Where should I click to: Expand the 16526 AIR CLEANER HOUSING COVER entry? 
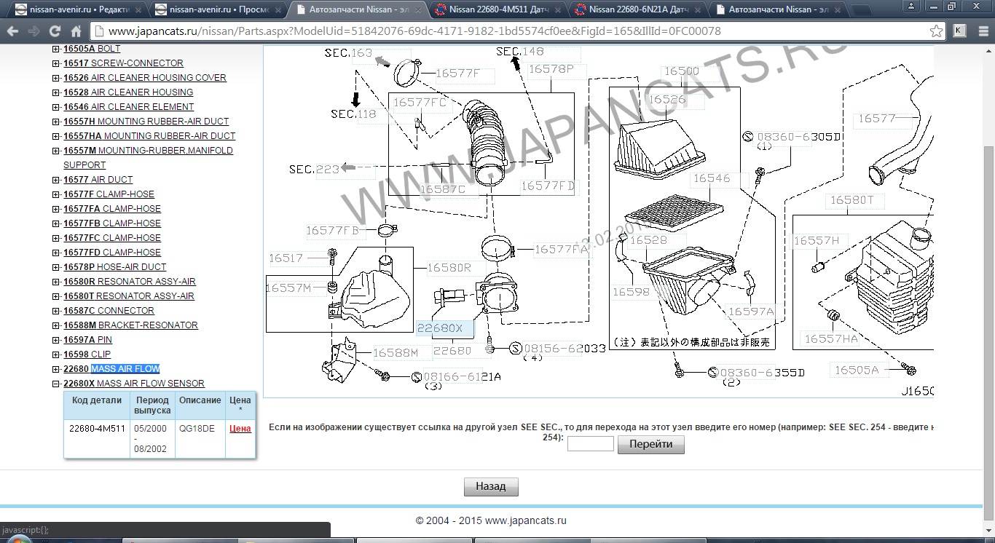56,78
